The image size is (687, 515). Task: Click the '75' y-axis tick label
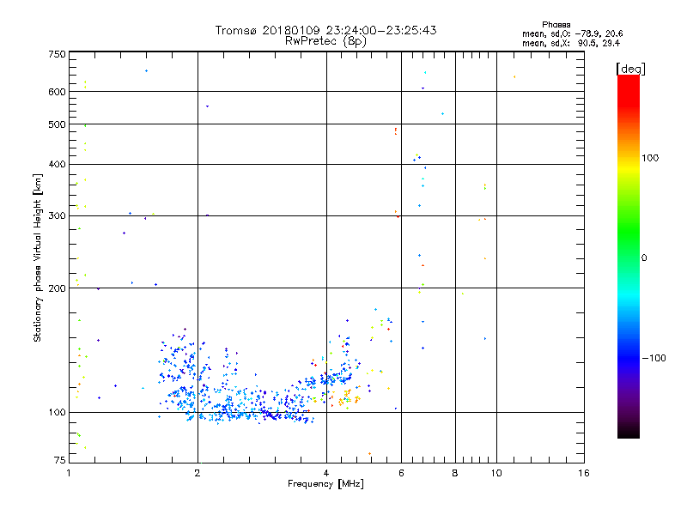coord(60,460)
